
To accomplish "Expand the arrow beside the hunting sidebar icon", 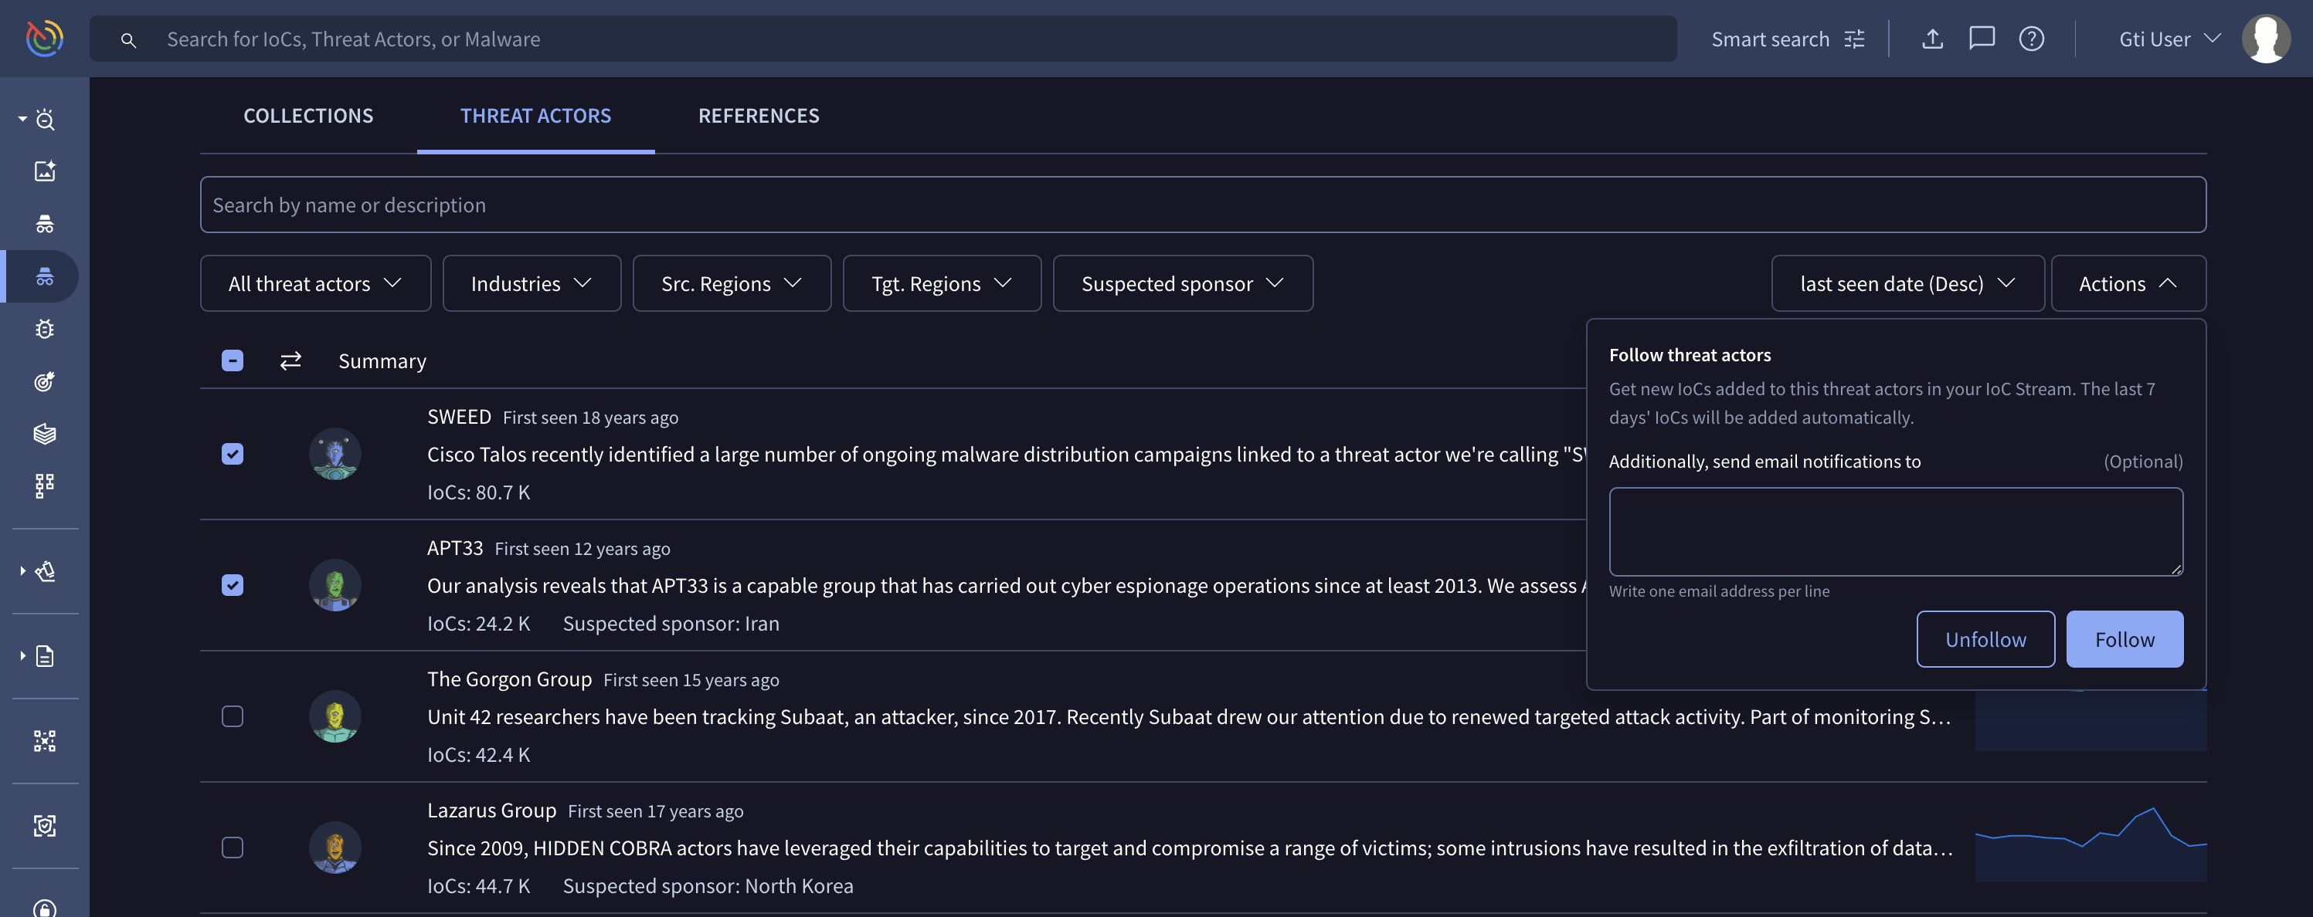I will click(x=22, y=570).
